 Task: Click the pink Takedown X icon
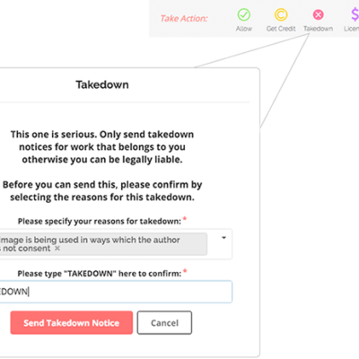click(319, 14)
